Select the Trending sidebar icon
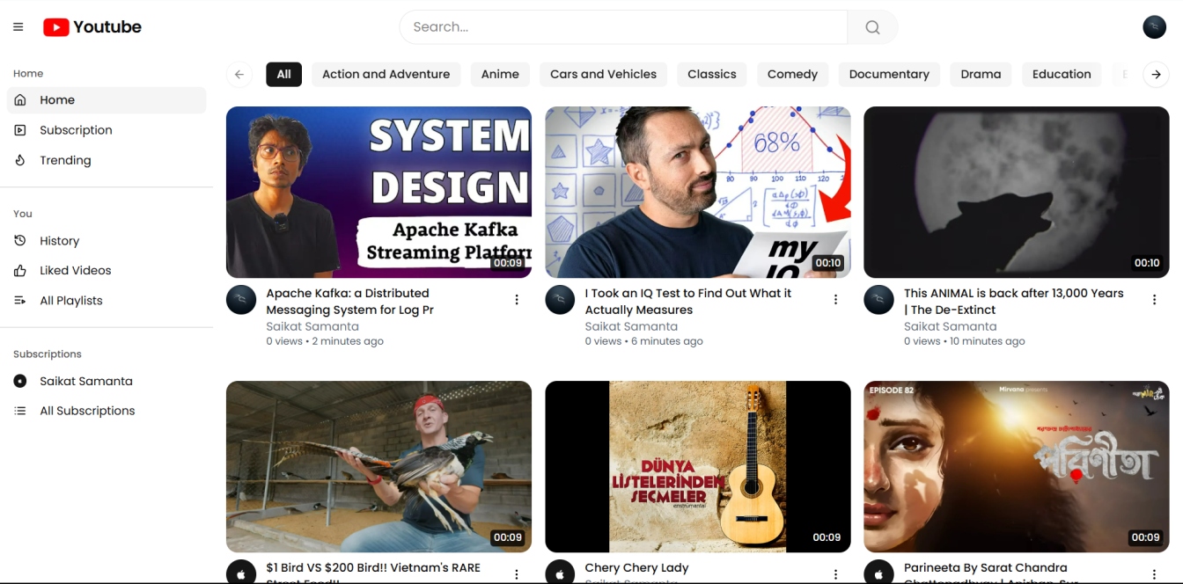 pyautogui.click(x=20, y=159)
